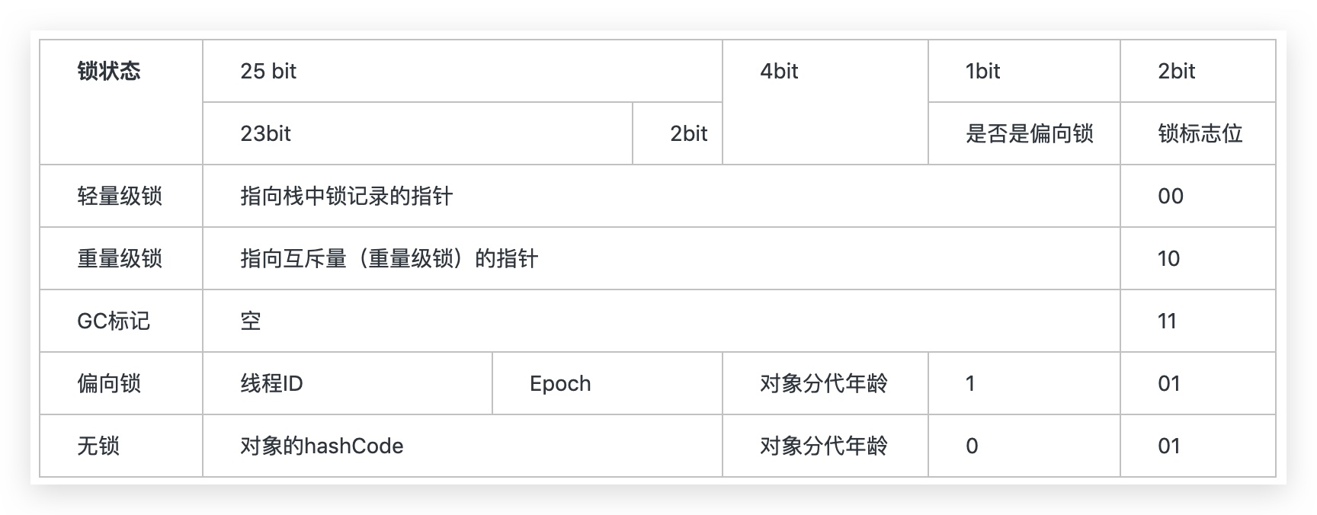Select lock flag value 00
This screenshot has width=1317, height=515.
click(1171, 197)
